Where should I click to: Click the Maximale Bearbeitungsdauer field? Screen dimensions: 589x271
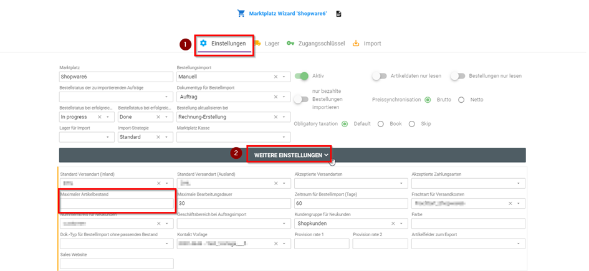tap(234, 204)
